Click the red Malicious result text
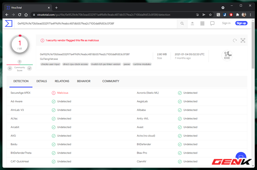The height and width of the screenshot is (170, 257). (63, 93)
